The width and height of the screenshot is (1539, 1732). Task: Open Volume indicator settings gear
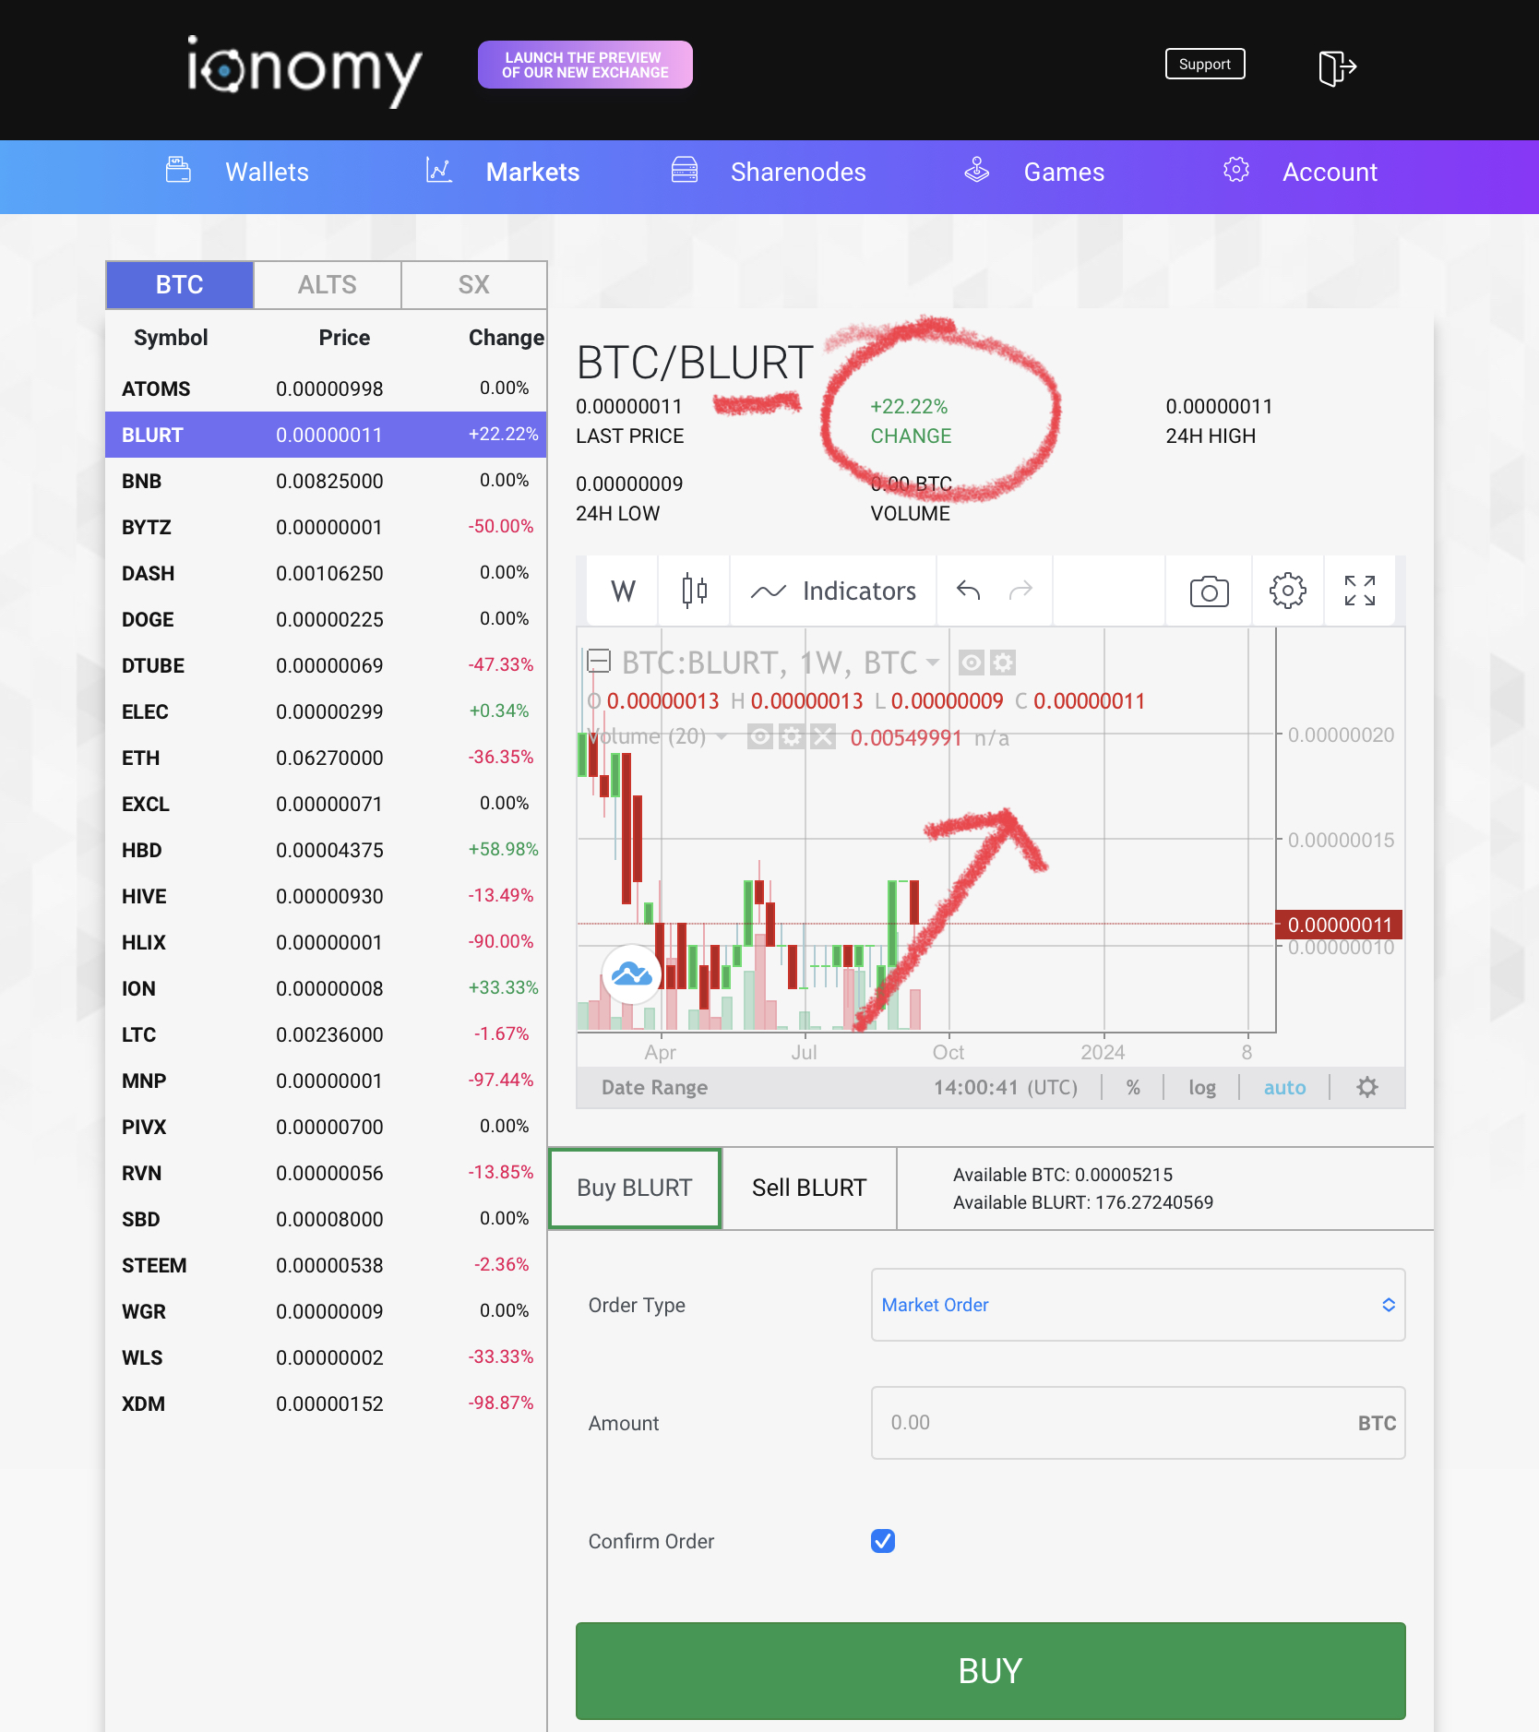coord(792,737)
